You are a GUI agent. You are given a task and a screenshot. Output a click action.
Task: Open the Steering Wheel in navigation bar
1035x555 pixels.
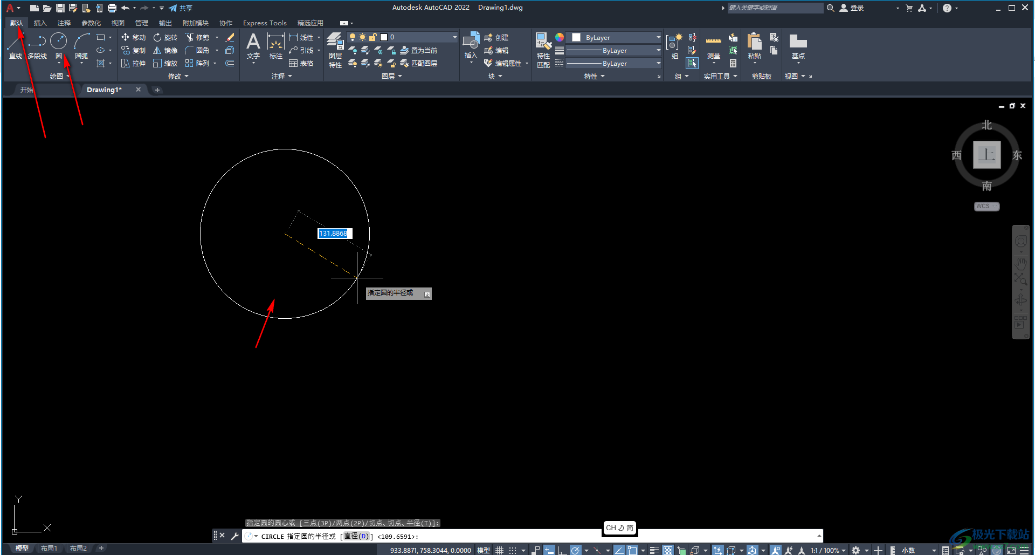click(x=1021, y=241)
